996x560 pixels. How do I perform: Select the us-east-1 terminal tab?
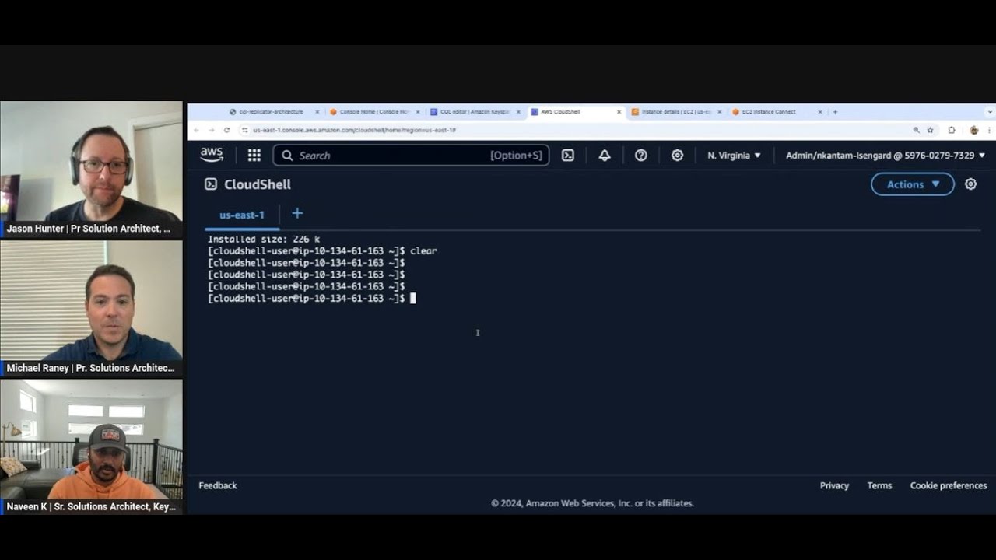coord(242,215)
